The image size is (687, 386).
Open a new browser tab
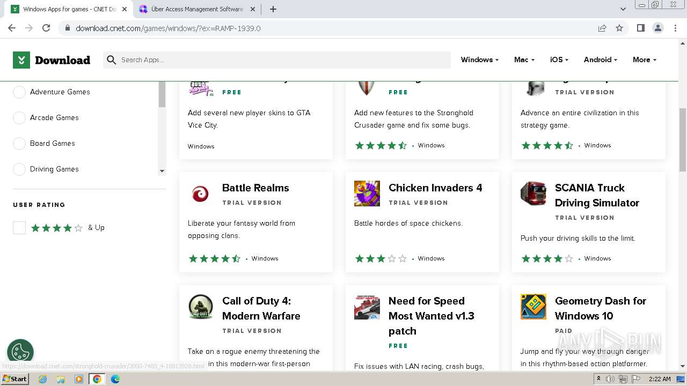coord(273,9)
